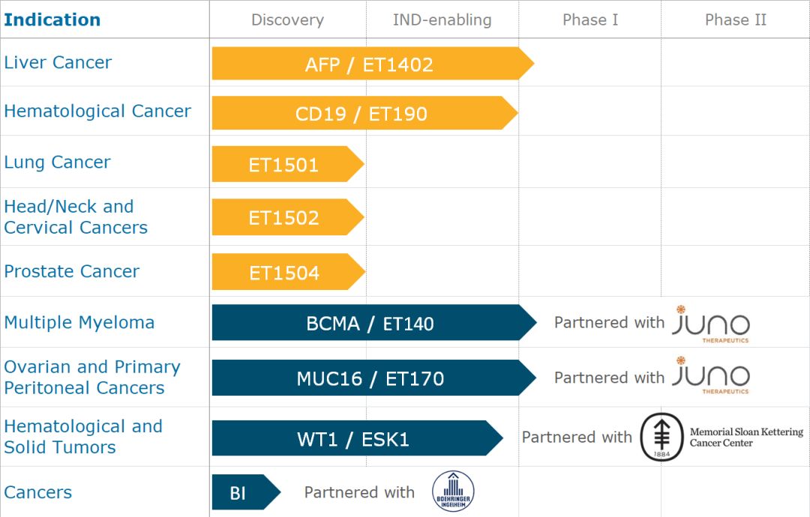The image size is (810, 517).
Task: Click the Juno Therapeutics logo beside BCMA / ET140
Action: coord(711,323)
